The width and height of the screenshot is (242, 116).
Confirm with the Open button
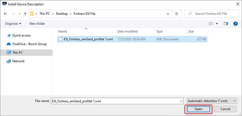coord(198,109)
